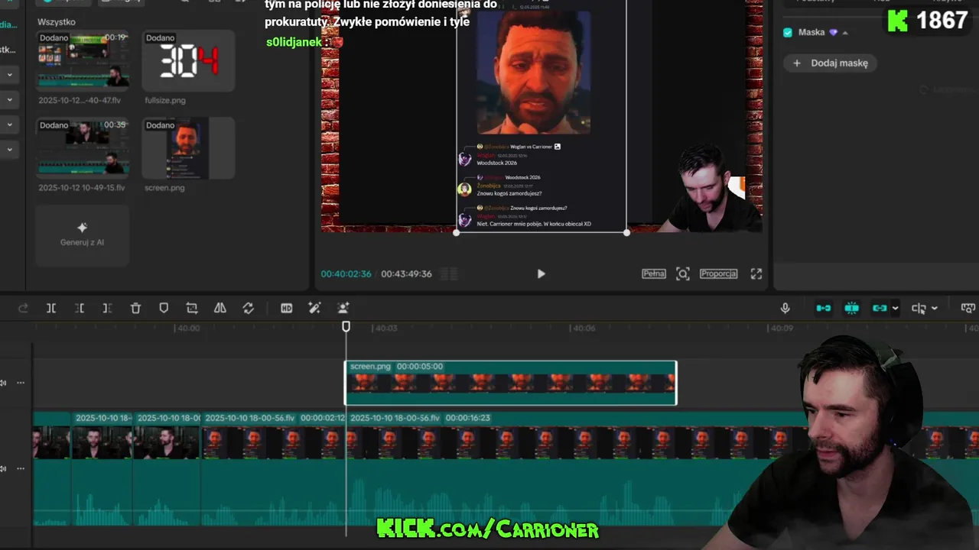The image size is (979, 550).
Task: Click the AI portrait cutout icon
Action: point(343,308)
